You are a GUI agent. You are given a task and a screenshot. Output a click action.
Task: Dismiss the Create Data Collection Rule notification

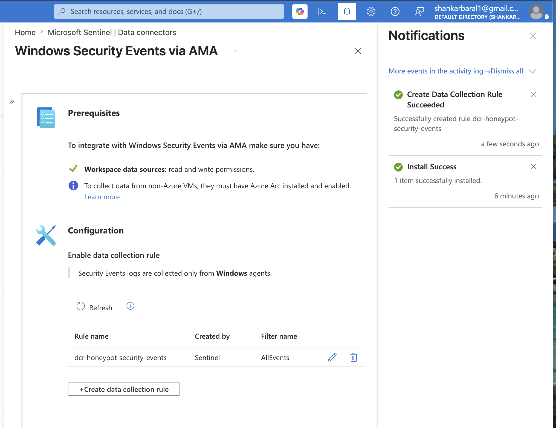533,94
